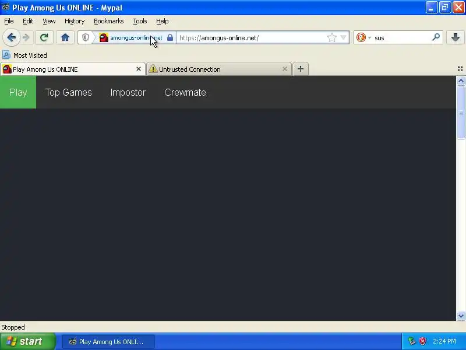This screenshot has width=466, height=350.
Task: Open the Most Visited bookmarks folder
Action: coord(24,55)
